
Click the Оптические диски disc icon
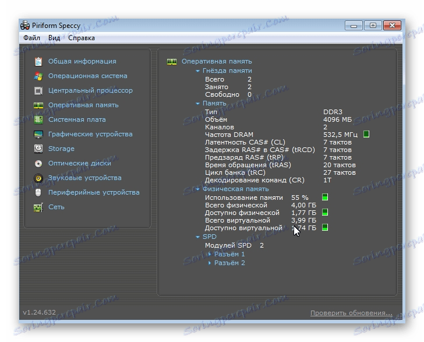(x=38, y=163)
